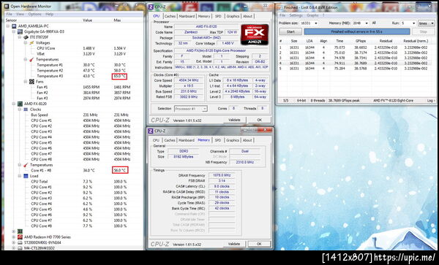Click the AMD_KAMILIA-PC computer icon

click(14, 26)
